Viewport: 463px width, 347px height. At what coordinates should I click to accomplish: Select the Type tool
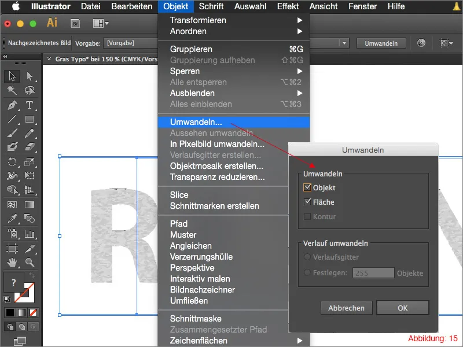(x=30, y=105)
